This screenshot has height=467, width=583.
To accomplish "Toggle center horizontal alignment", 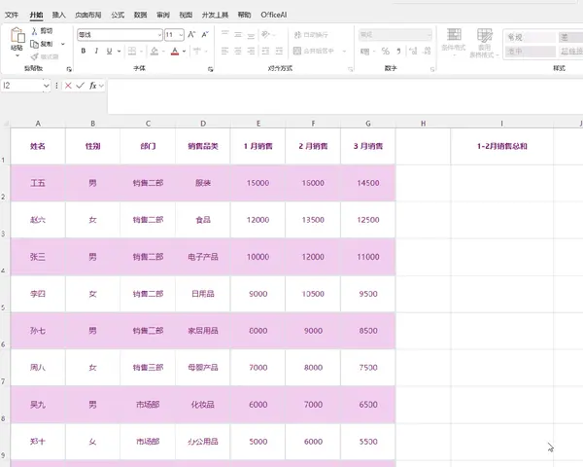I will pos(238,51).
